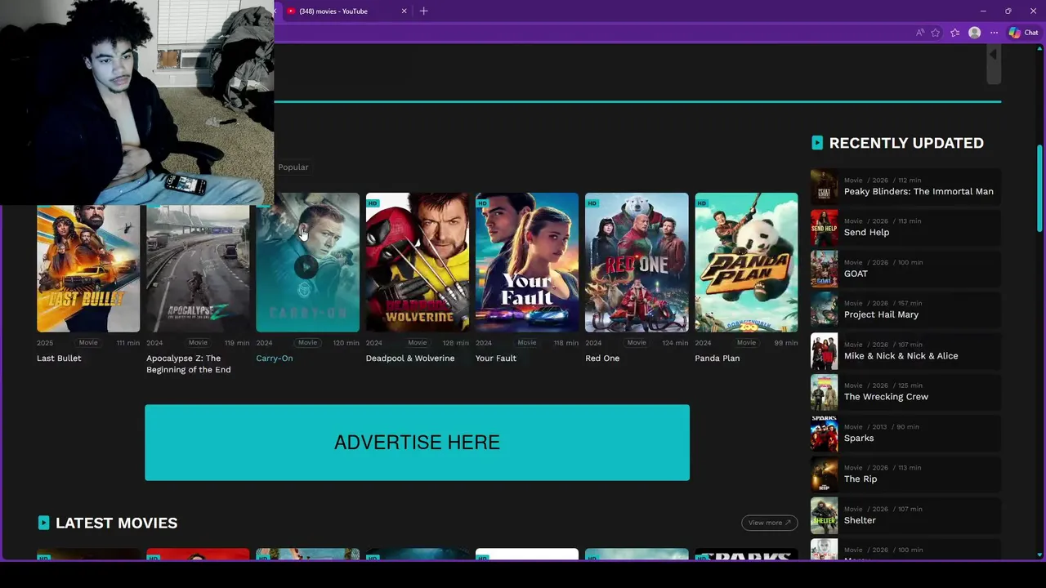The width and height of the screenshot is (1046, 588).
Task: Open Send Help in Recently Updated
Action: (905, 227)
